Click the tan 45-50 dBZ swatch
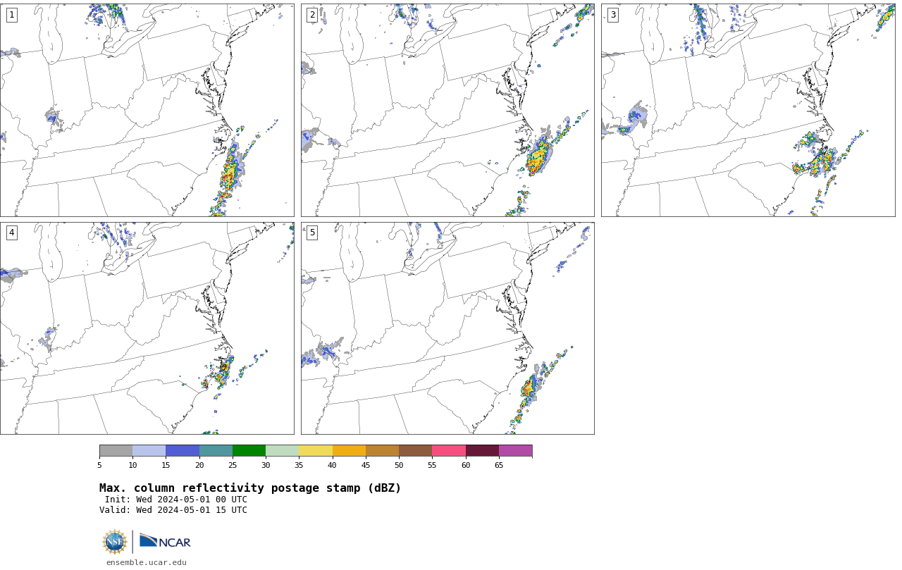The height and width of the screenshot is (570, 902). coord(382,451)
